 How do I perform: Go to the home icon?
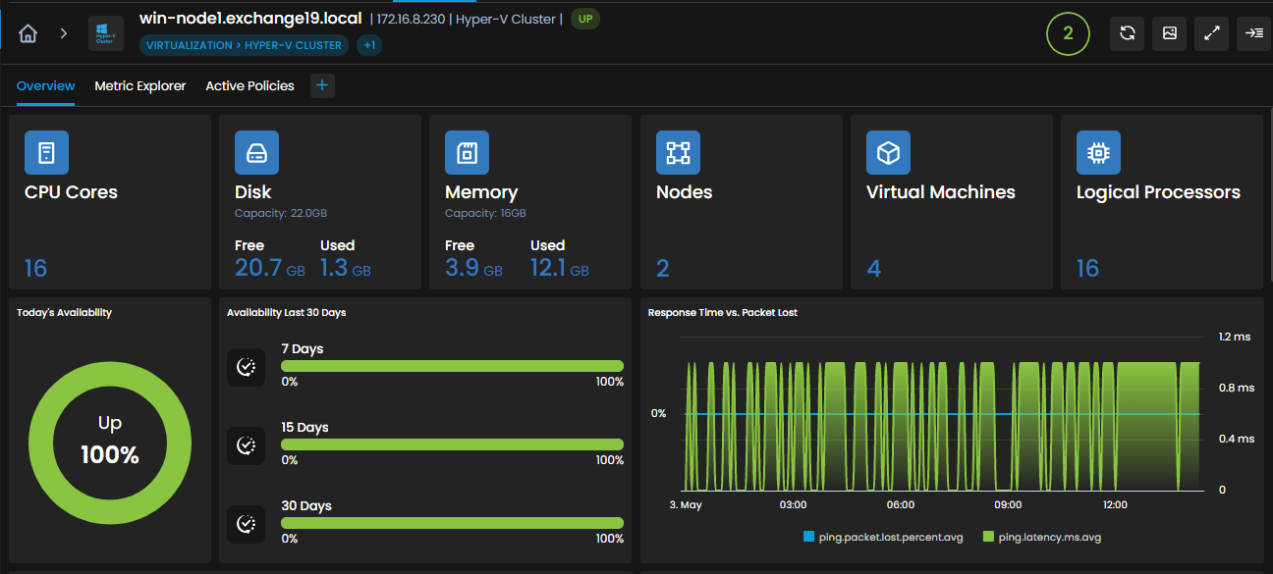(28, 33)
